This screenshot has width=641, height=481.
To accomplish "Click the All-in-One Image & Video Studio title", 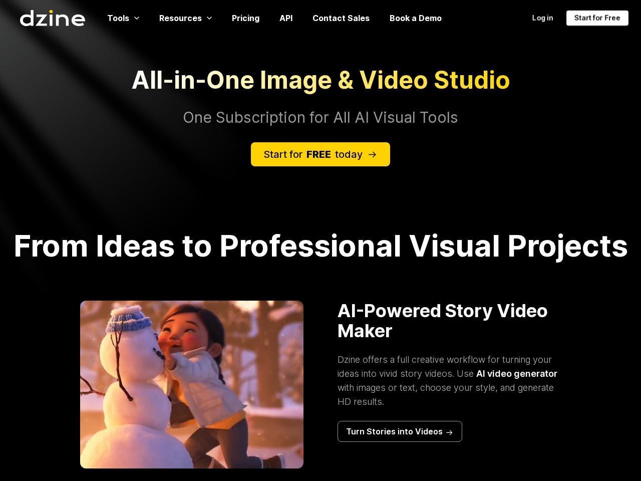I will pos(320,80).
